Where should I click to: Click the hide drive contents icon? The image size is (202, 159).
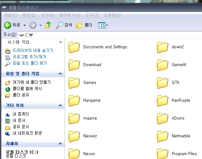[x=8, y=51]
